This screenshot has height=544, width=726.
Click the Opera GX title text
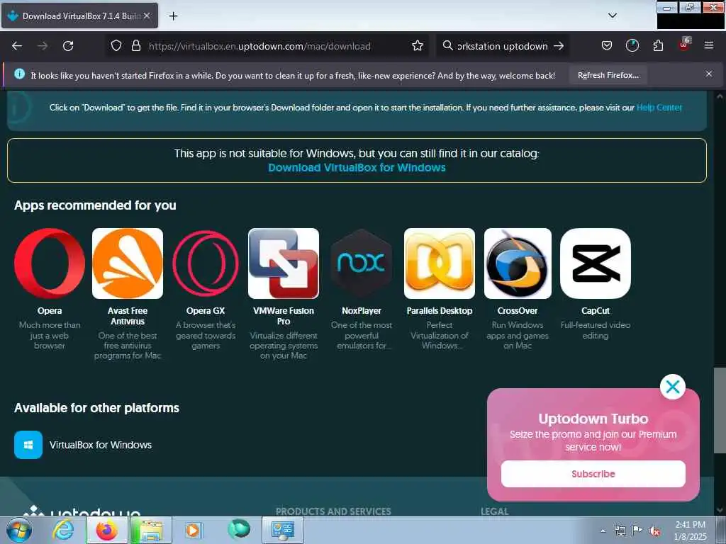point(206,311)
